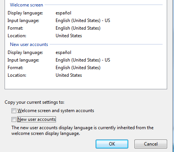This screenshot has height=152, width=174.
Task: Select the blue New user accounts group heading
Action: point(29,44)
